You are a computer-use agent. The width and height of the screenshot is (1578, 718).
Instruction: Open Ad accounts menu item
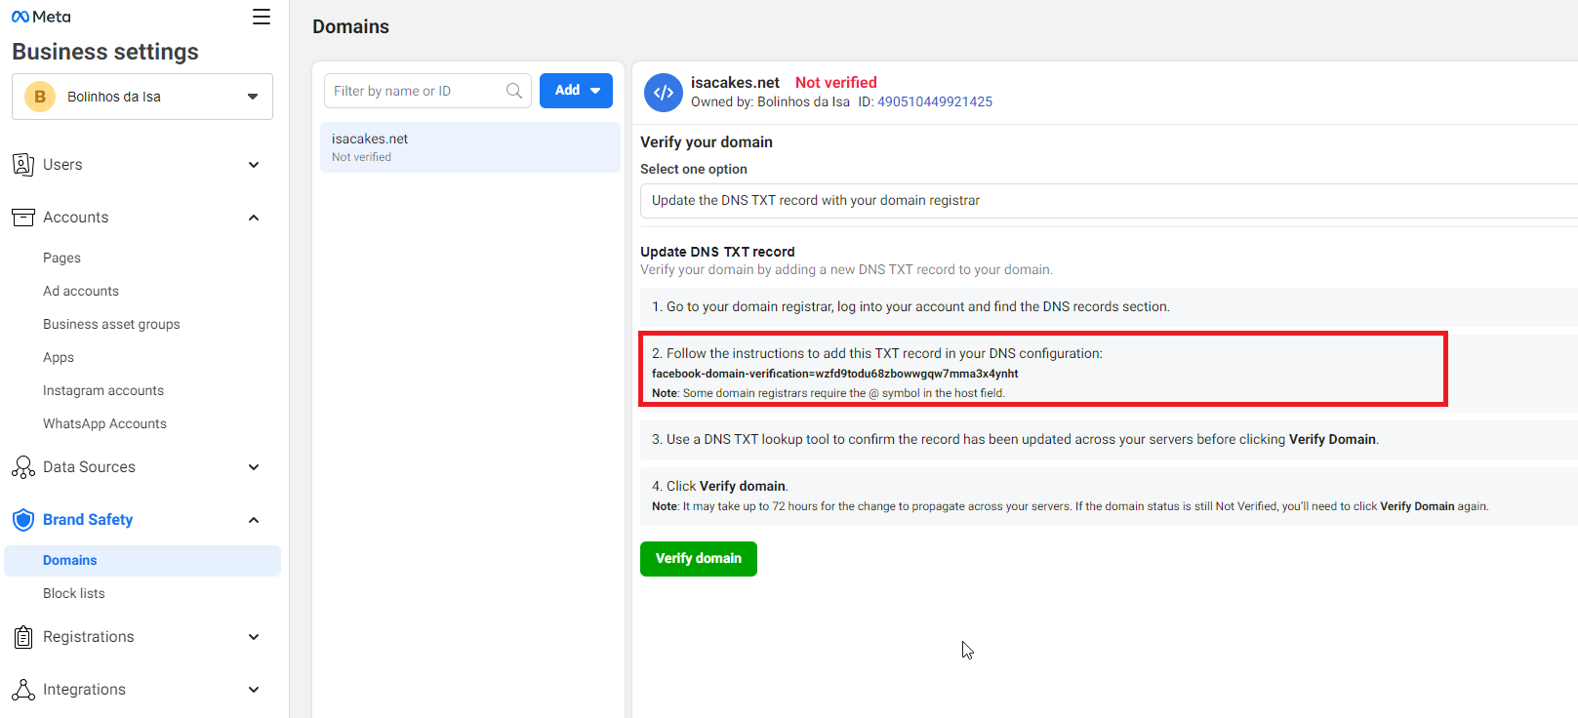point(81,291)
